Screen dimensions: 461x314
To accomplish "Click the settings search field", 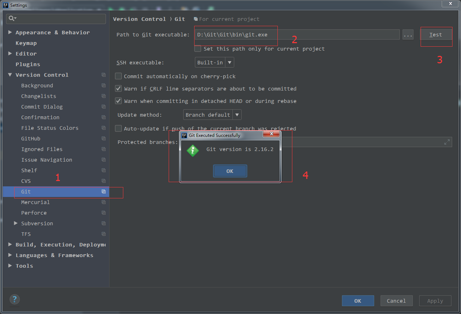I will [x=57, y=19].
